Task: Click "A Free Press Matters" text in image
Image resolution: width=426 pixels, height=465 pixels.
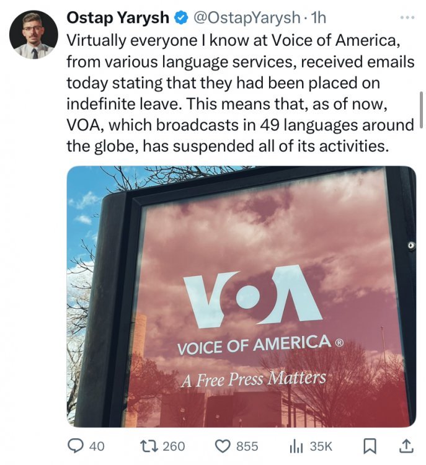Action: [x=253, y=378]
